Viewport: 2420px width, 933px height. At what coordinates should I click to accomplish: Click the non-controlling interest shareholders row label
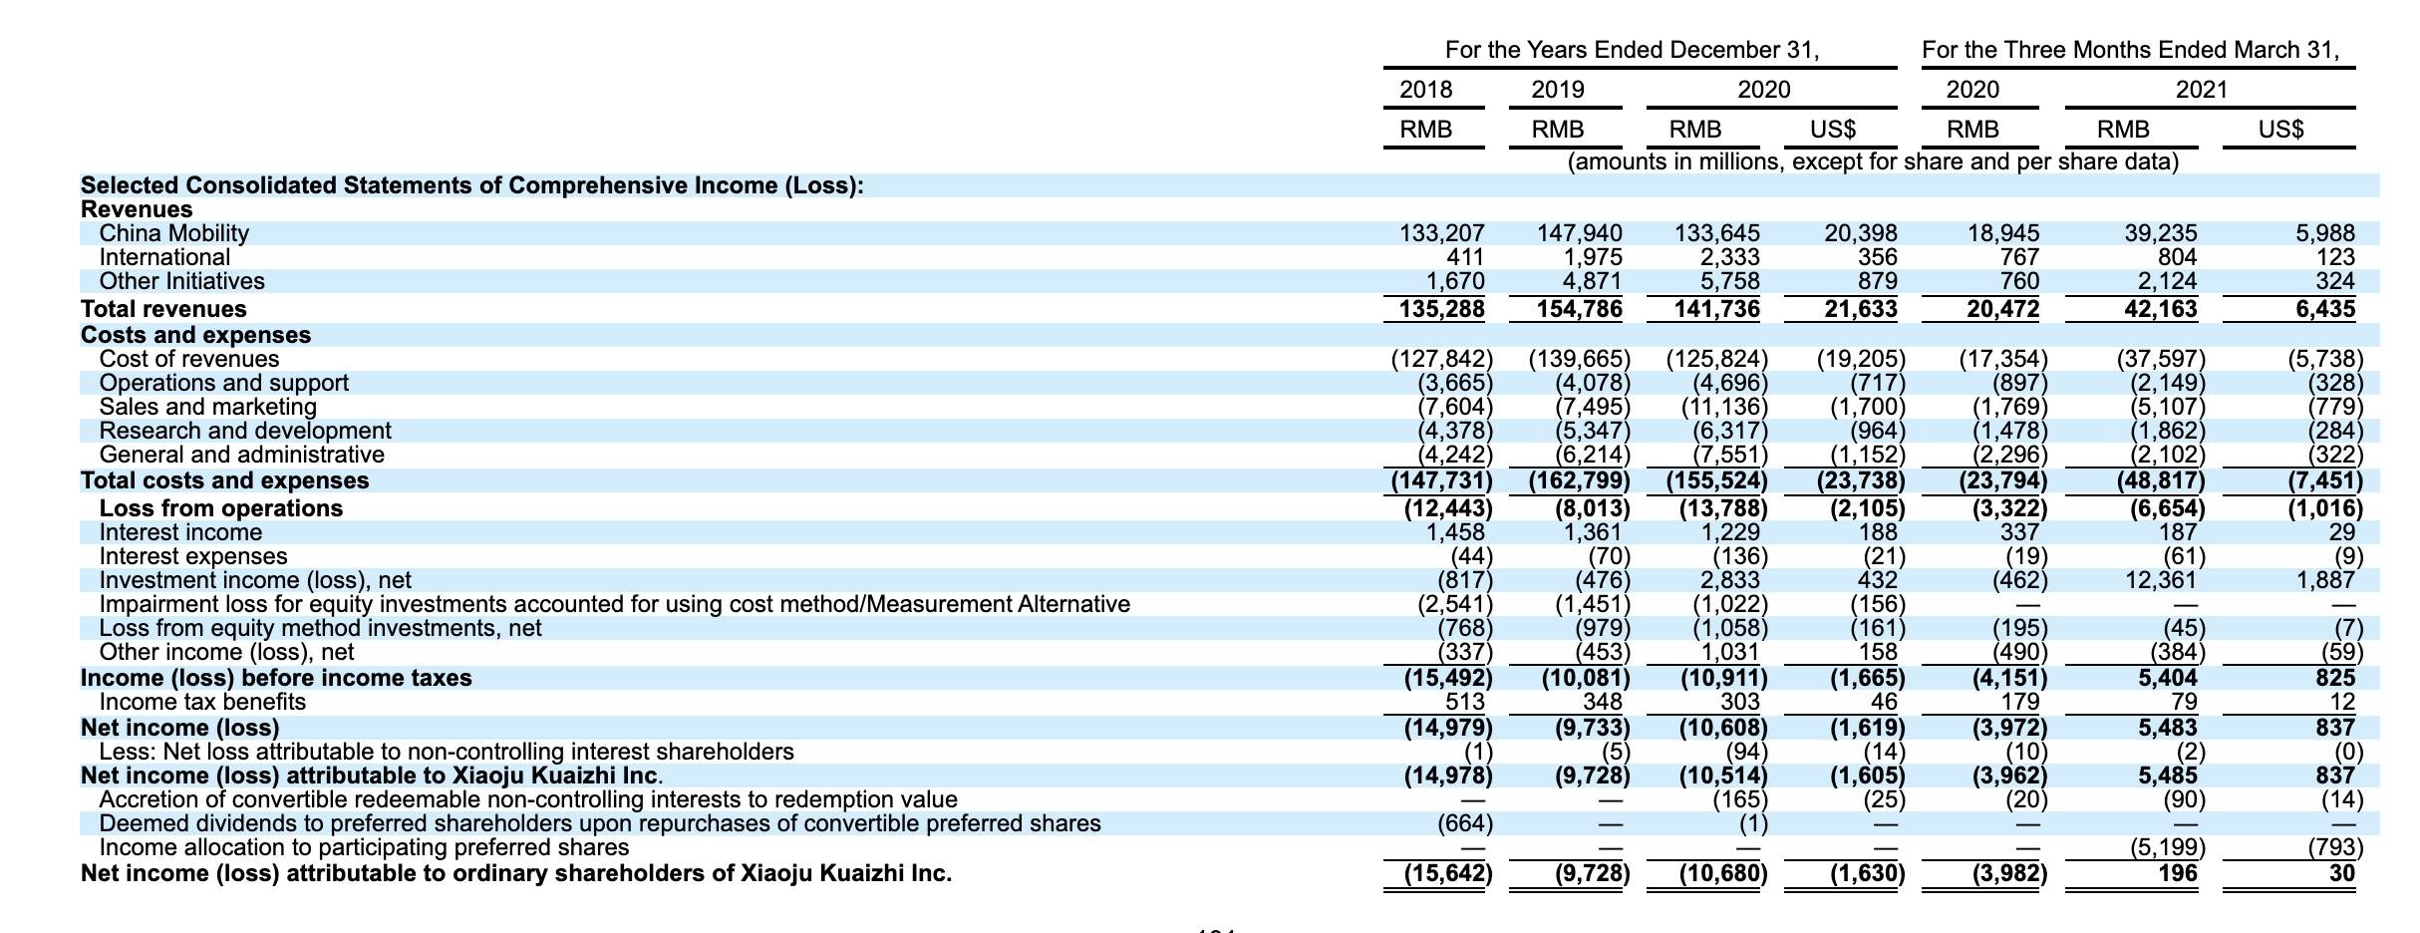447,752
